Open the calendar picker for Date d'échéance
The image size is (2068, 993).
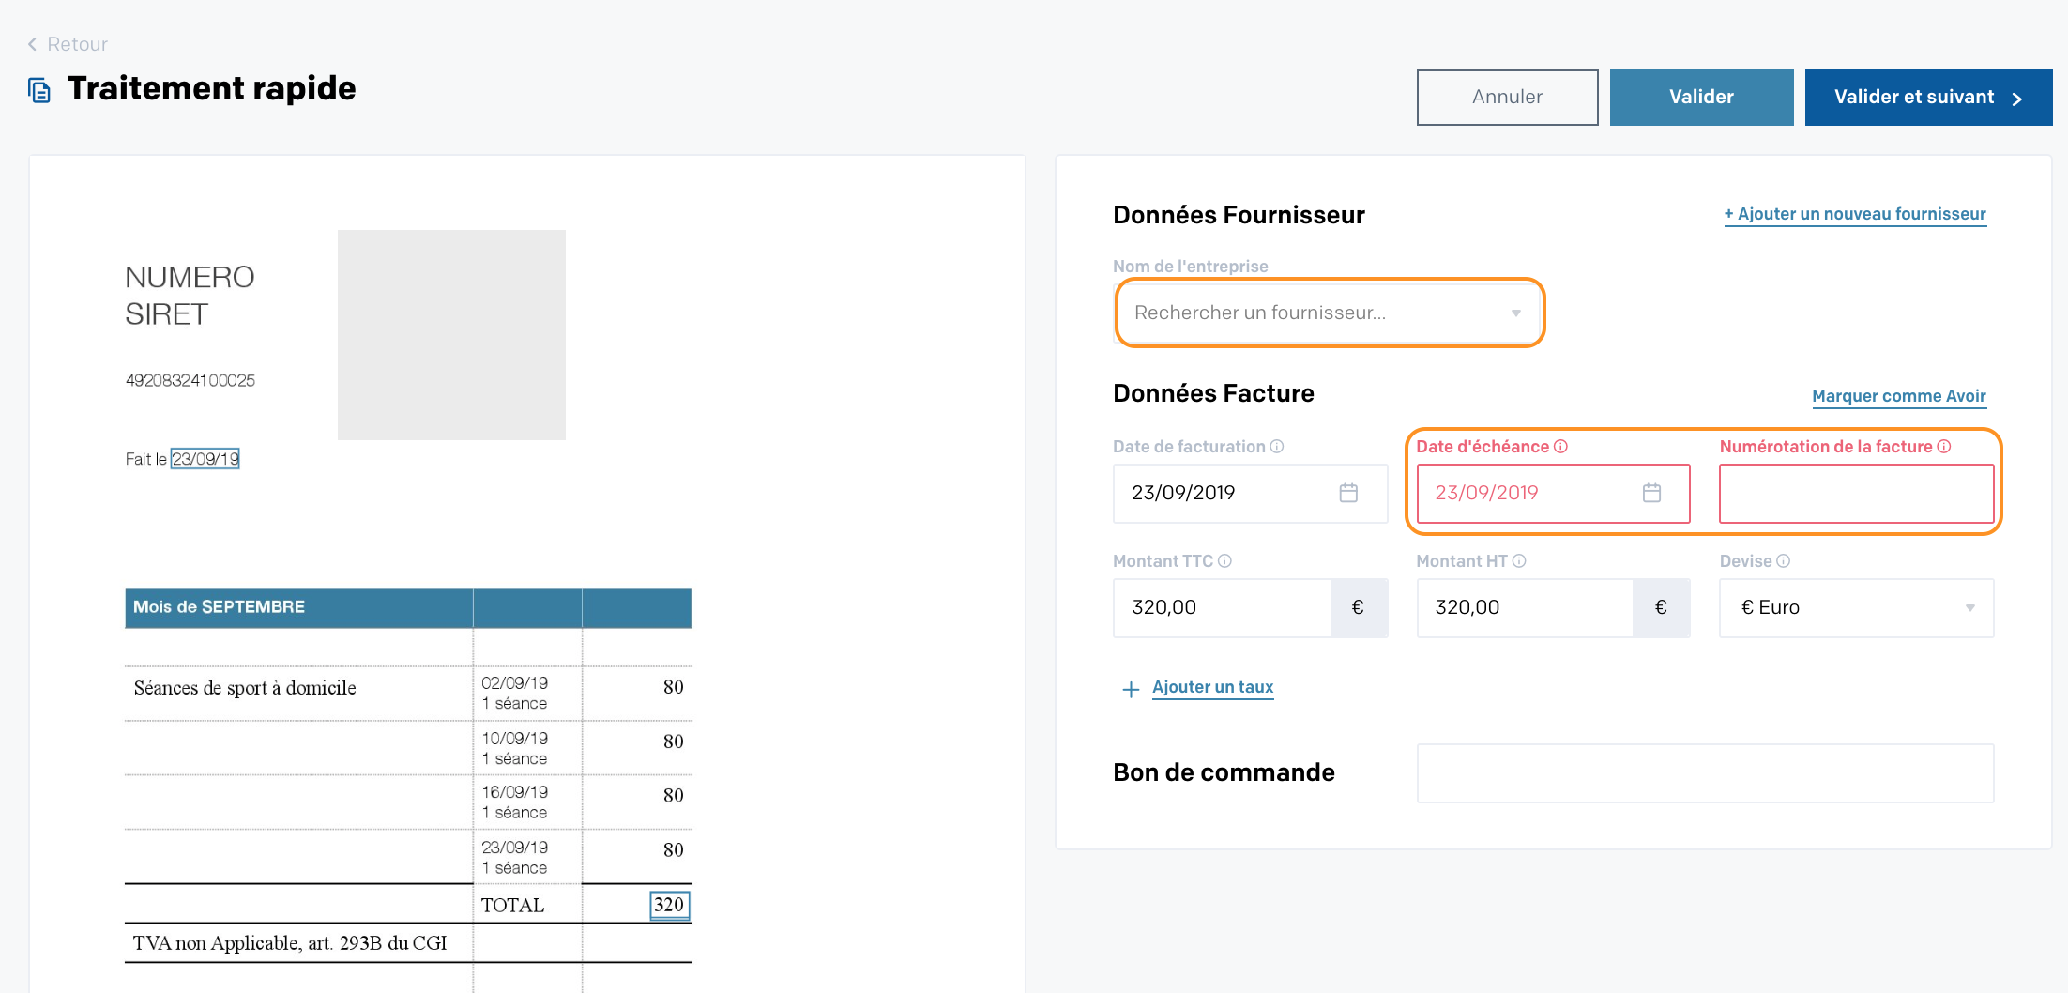1651,493
